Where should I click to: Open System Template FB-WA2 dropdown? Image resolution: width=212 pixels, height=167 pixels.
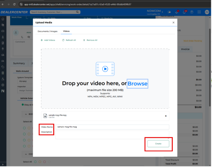[x=25, y=82]
